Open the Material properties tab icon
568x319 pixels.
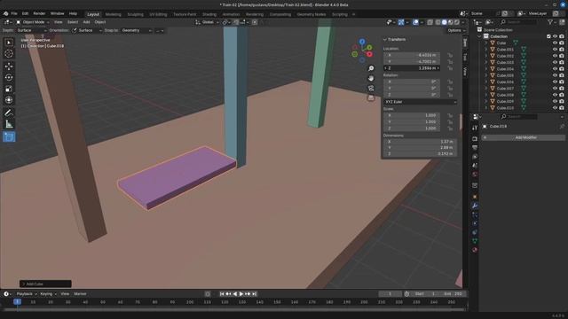pos(475,250)
